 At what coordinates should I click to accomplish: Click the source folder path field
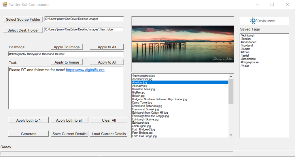tap(84, 19)
